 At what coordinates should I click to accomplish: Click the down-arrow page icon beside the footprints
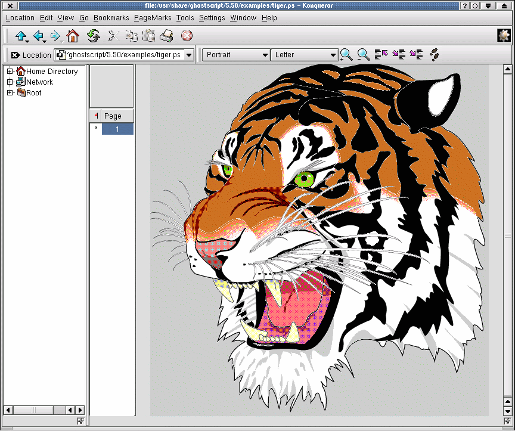pyautogui.click(x=416, y=54)
